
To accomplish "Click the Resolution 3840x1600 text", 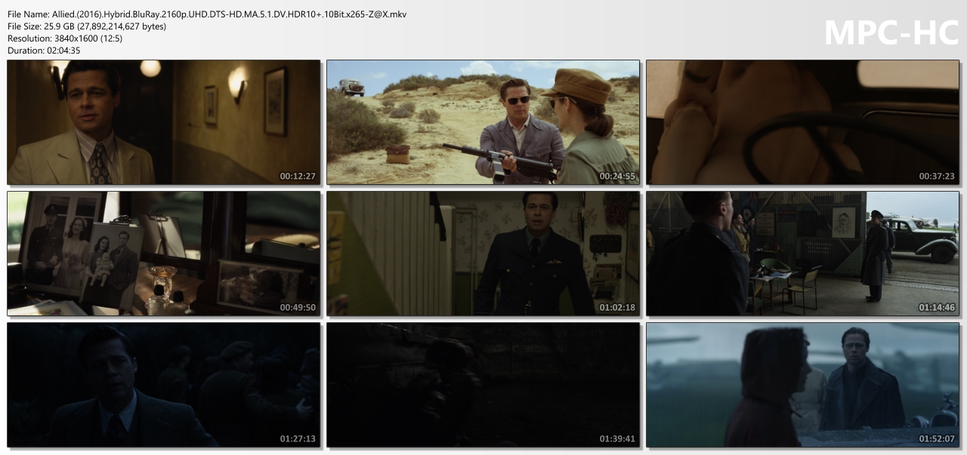I will (x=65, y=38).
